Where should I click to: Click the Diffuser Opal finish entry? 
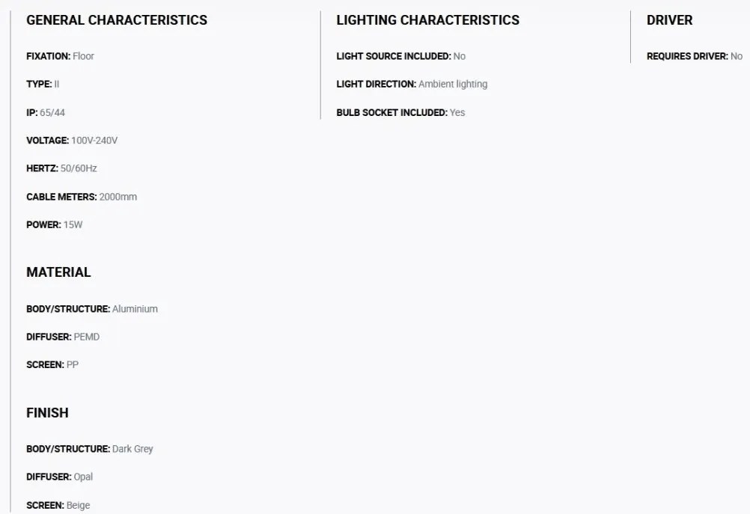pyautogui.click(x=60, y=477)
